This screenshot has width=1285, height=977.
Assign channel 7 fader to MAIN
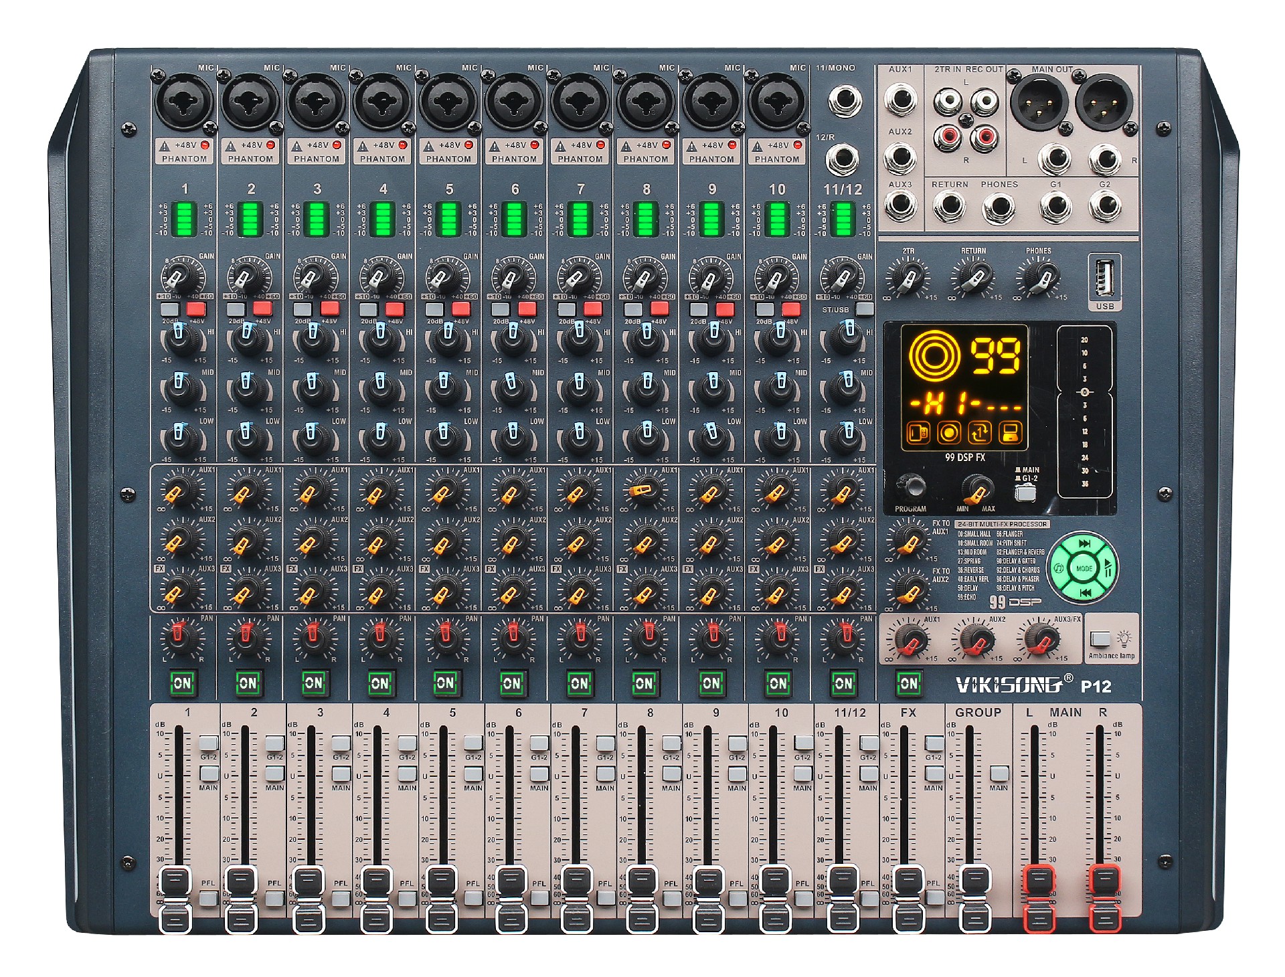point(605,774)
